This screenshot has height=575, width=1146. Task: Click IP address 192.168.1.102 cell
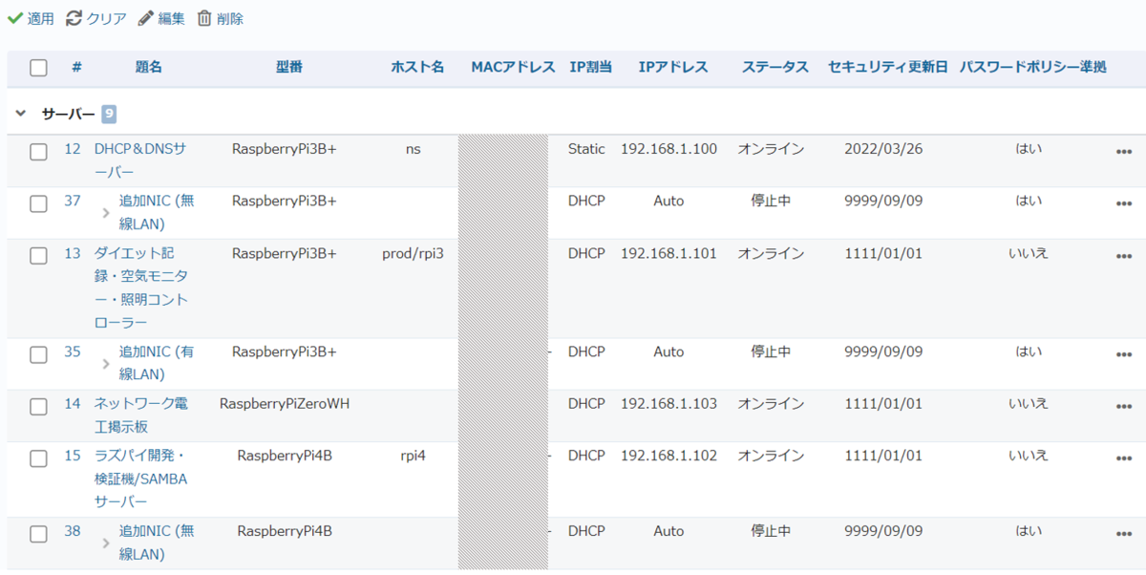[668, 456]
